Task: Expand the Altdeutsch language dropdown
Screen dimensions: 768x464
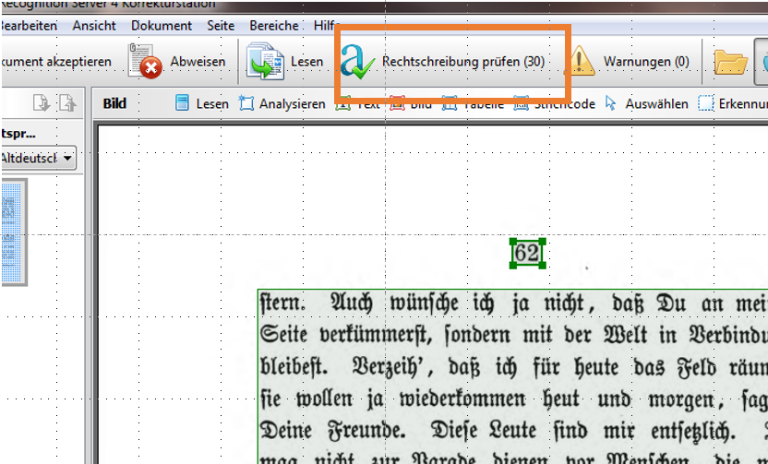Action: [68, 159]
